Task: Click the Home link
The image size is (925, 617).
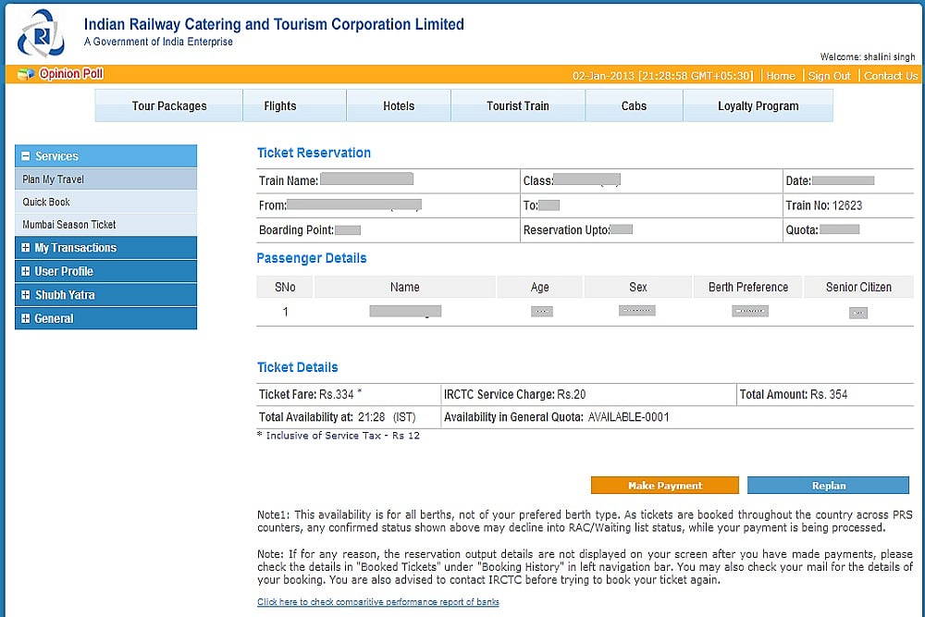Action: click(x=781, y=76)
